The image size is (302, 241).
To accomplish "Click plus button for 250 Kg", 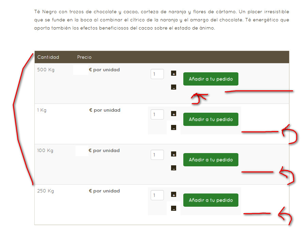I will (173, 194).
